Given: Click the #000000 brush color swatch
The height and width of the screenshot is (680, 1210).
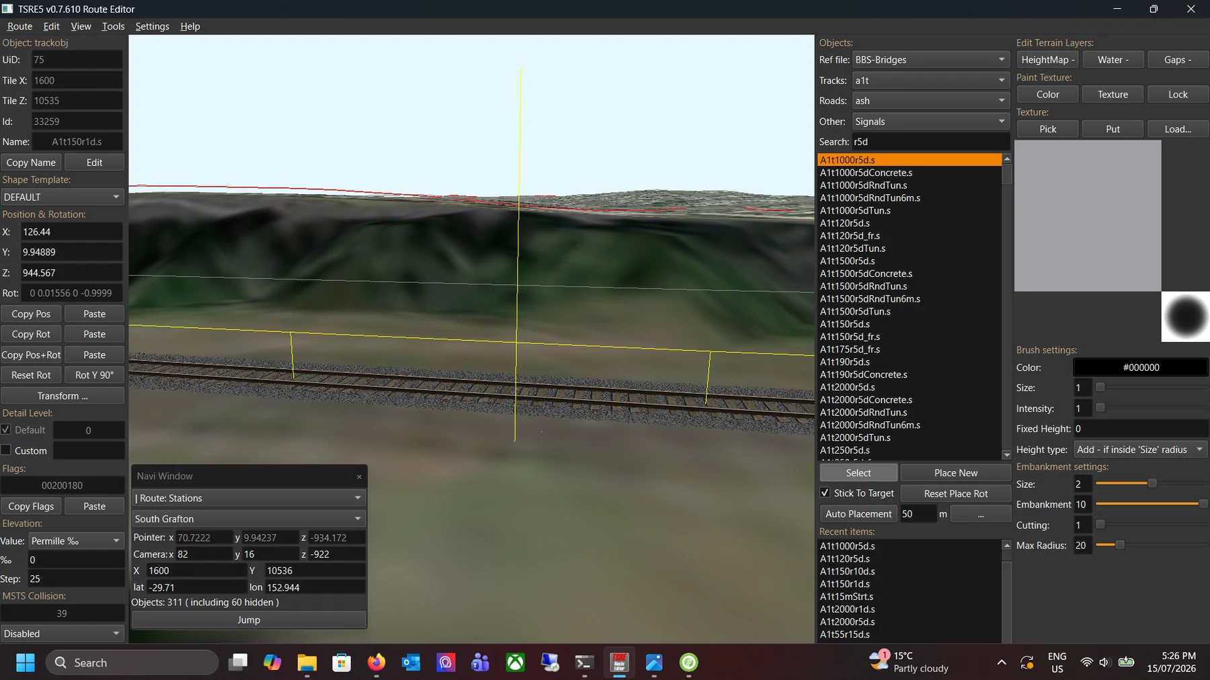Looking at the screenshot, I should (1140, 368).
